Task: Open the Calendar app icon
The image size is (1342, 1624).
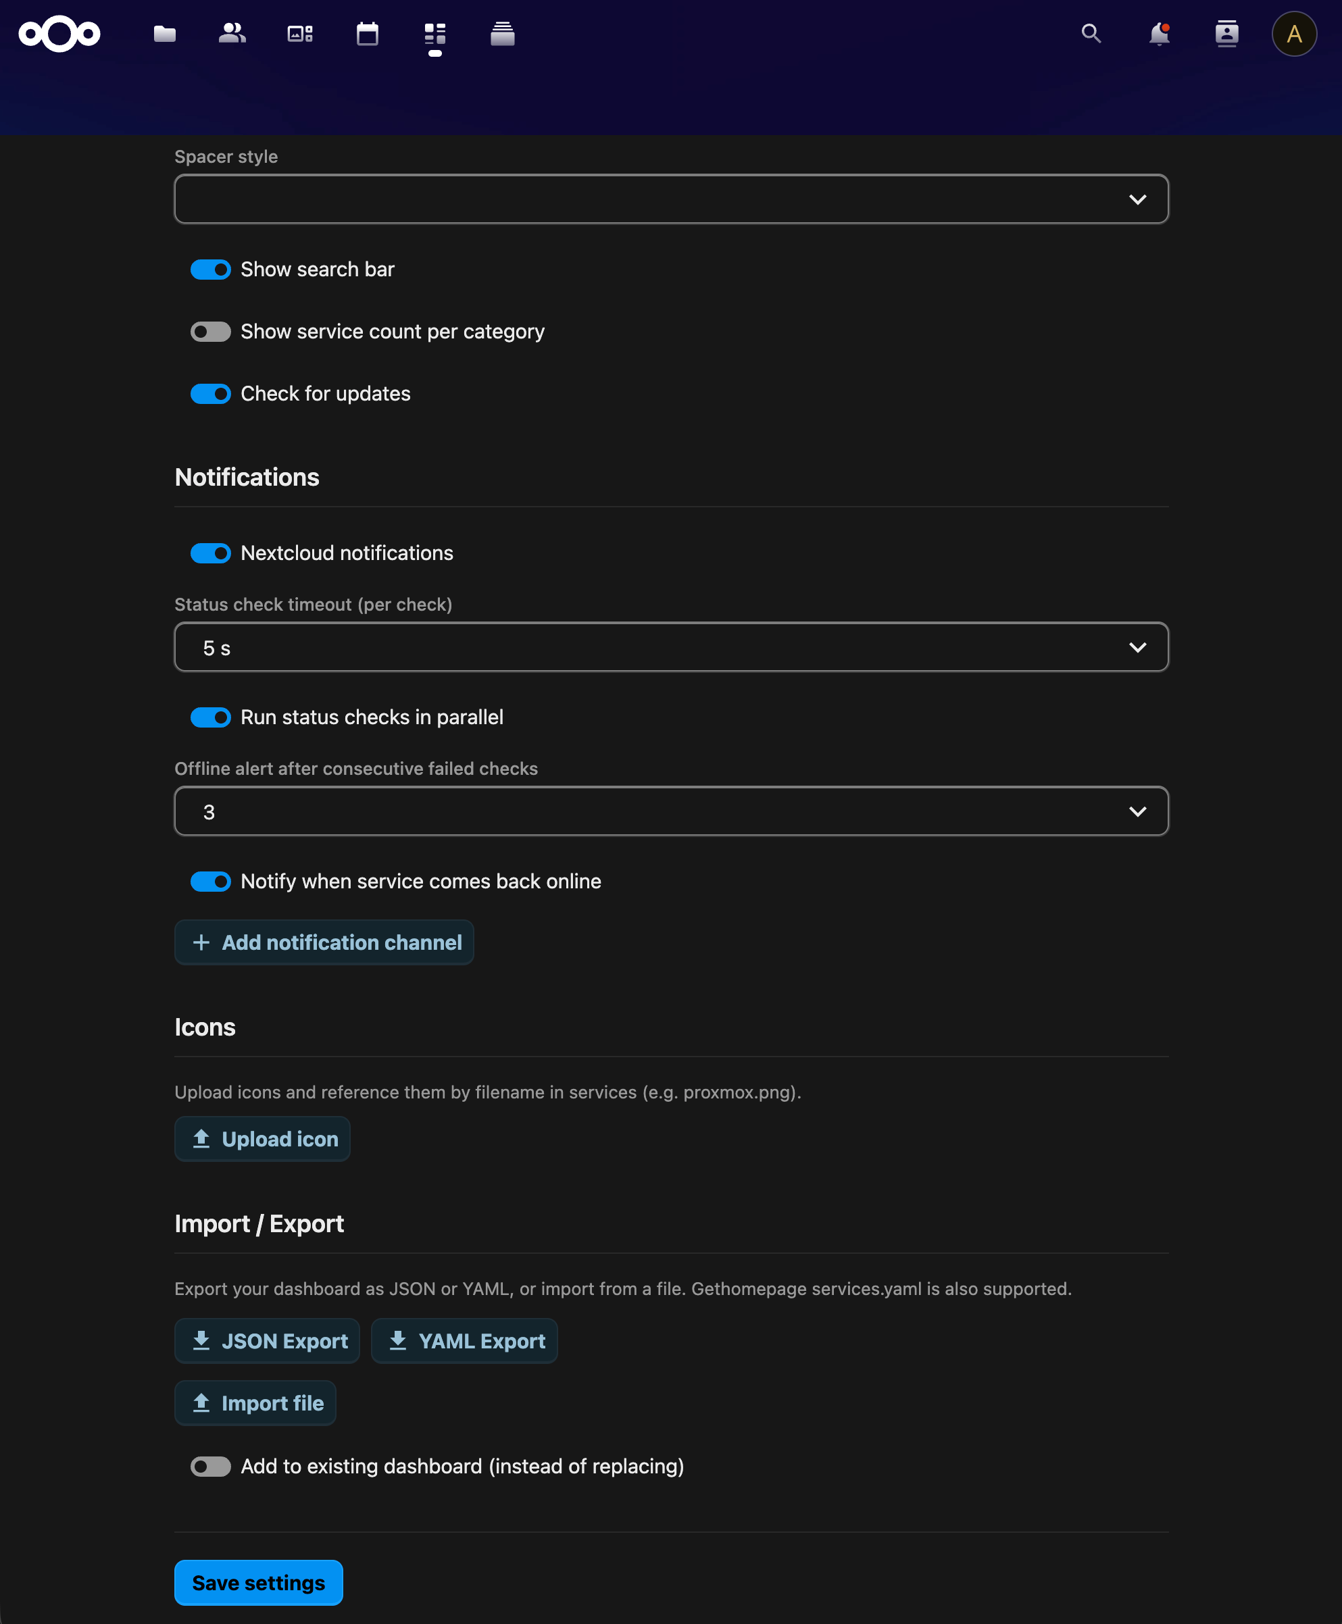Action: point(367,34)
